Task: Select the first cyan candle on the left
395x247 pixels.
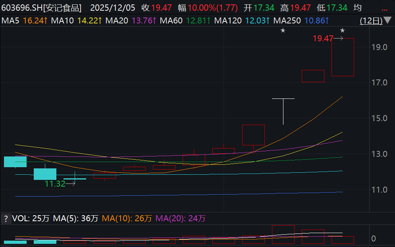Action: pos(15,162)
